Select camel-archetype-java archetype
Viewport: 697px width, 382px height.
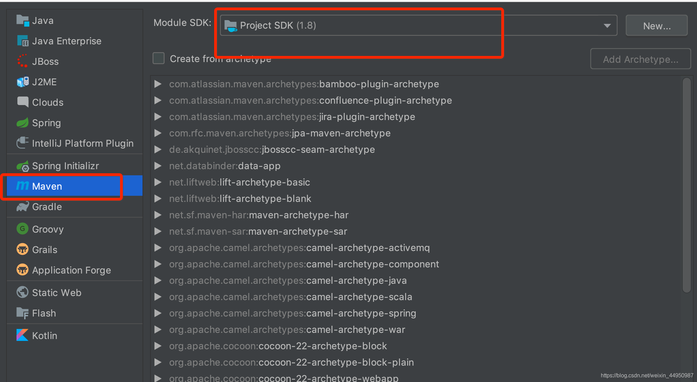pos(415,280)
